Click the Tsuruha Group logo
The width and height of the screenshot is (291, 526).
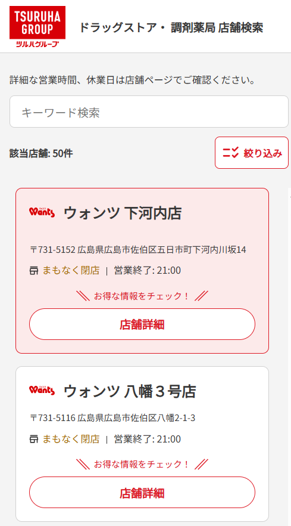pyautogui.click(x=37, y=27)
